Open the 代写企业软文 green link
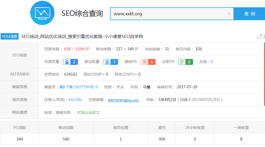Screen dimensions: 265x147 click(88, 113)
